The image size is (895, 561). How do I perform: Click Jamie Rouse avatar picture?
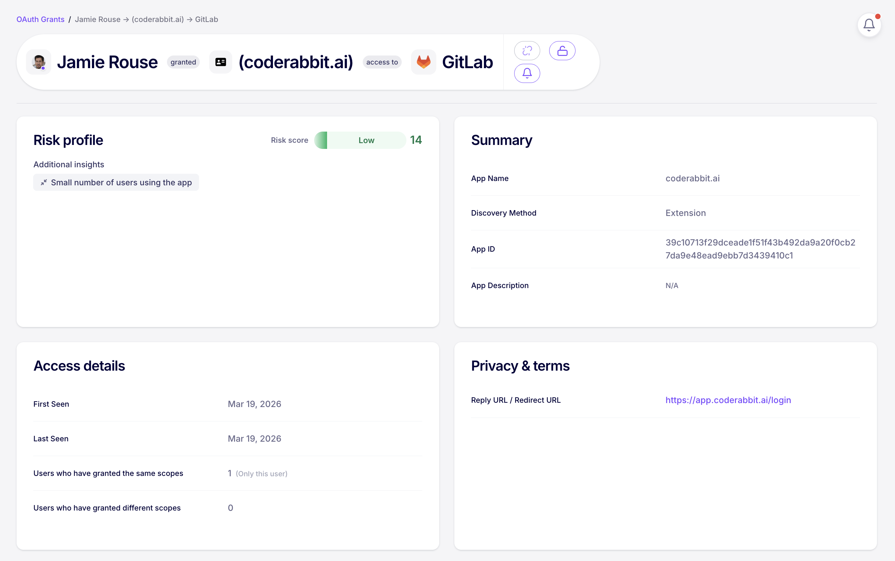(x=39, y=62)
